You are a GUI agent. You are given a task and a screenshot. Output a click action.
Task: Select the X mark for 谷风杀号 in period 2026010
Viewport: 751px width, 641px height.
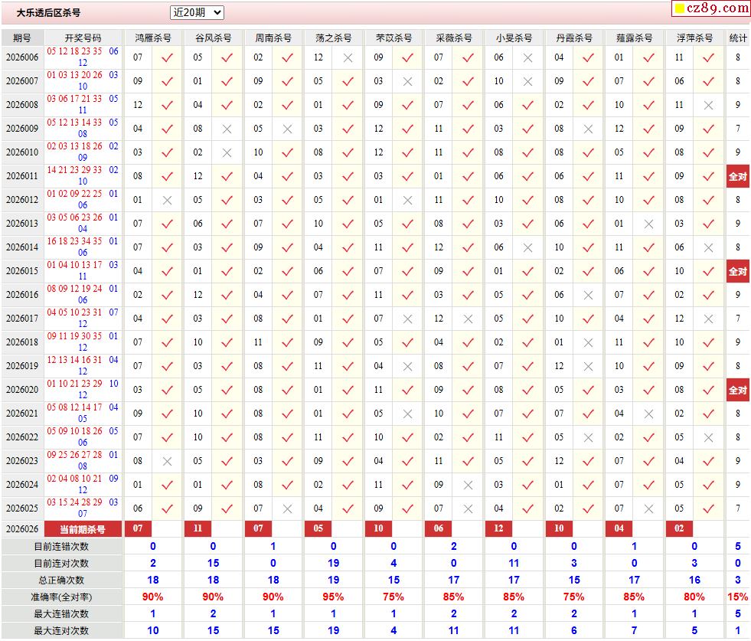point(227,152)
